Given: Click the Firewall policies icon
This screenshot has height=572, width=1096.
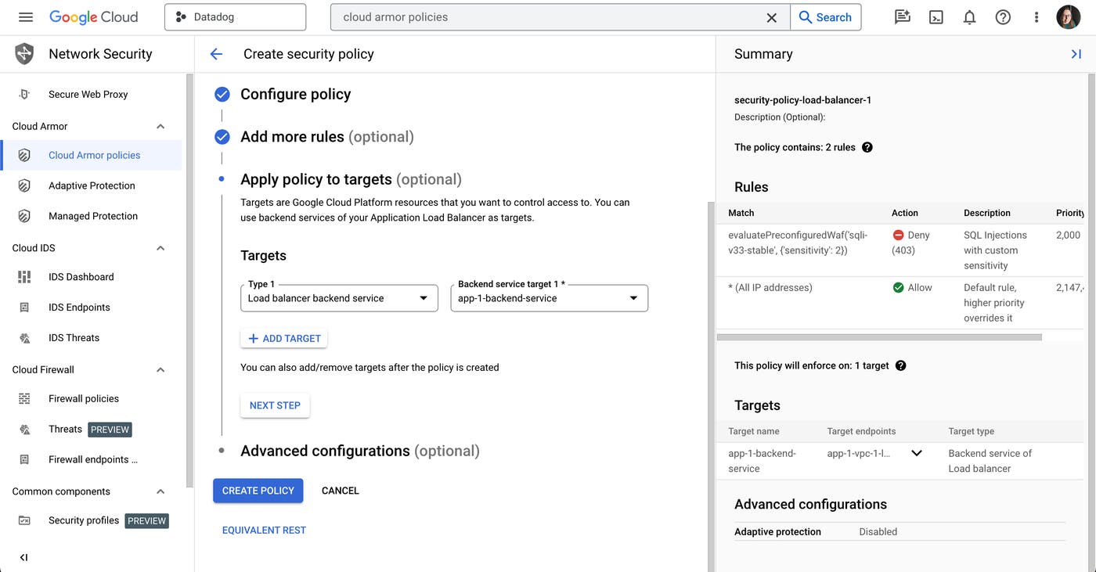Looking at the screenshot, I should coord(24,398).
